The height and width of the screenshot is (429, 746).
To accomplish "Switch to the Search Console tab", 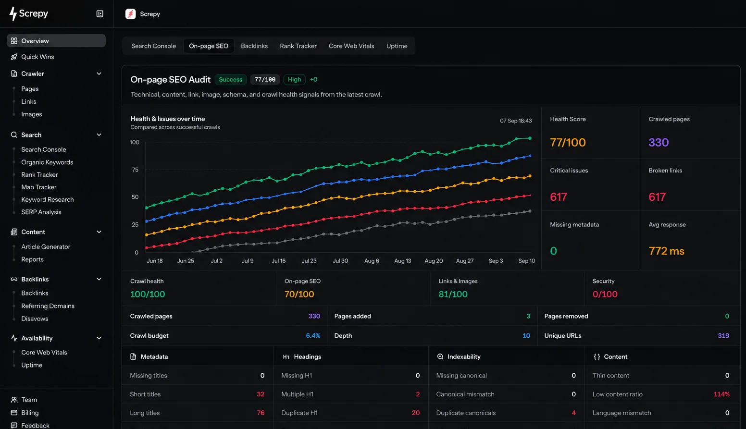I will [x=153, y=46].
